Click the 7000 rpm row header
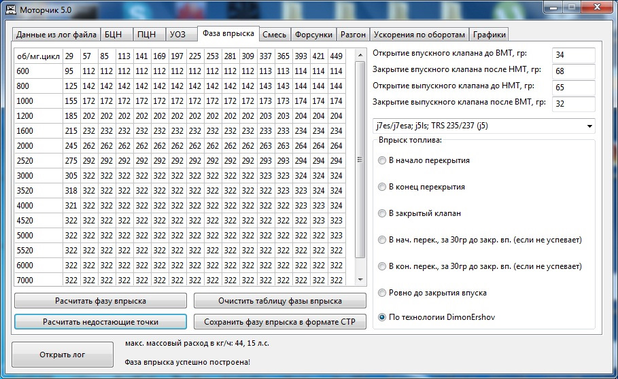The width and height of the screenshot is (618, 379). pyautogui.click(x=39, y=280)
